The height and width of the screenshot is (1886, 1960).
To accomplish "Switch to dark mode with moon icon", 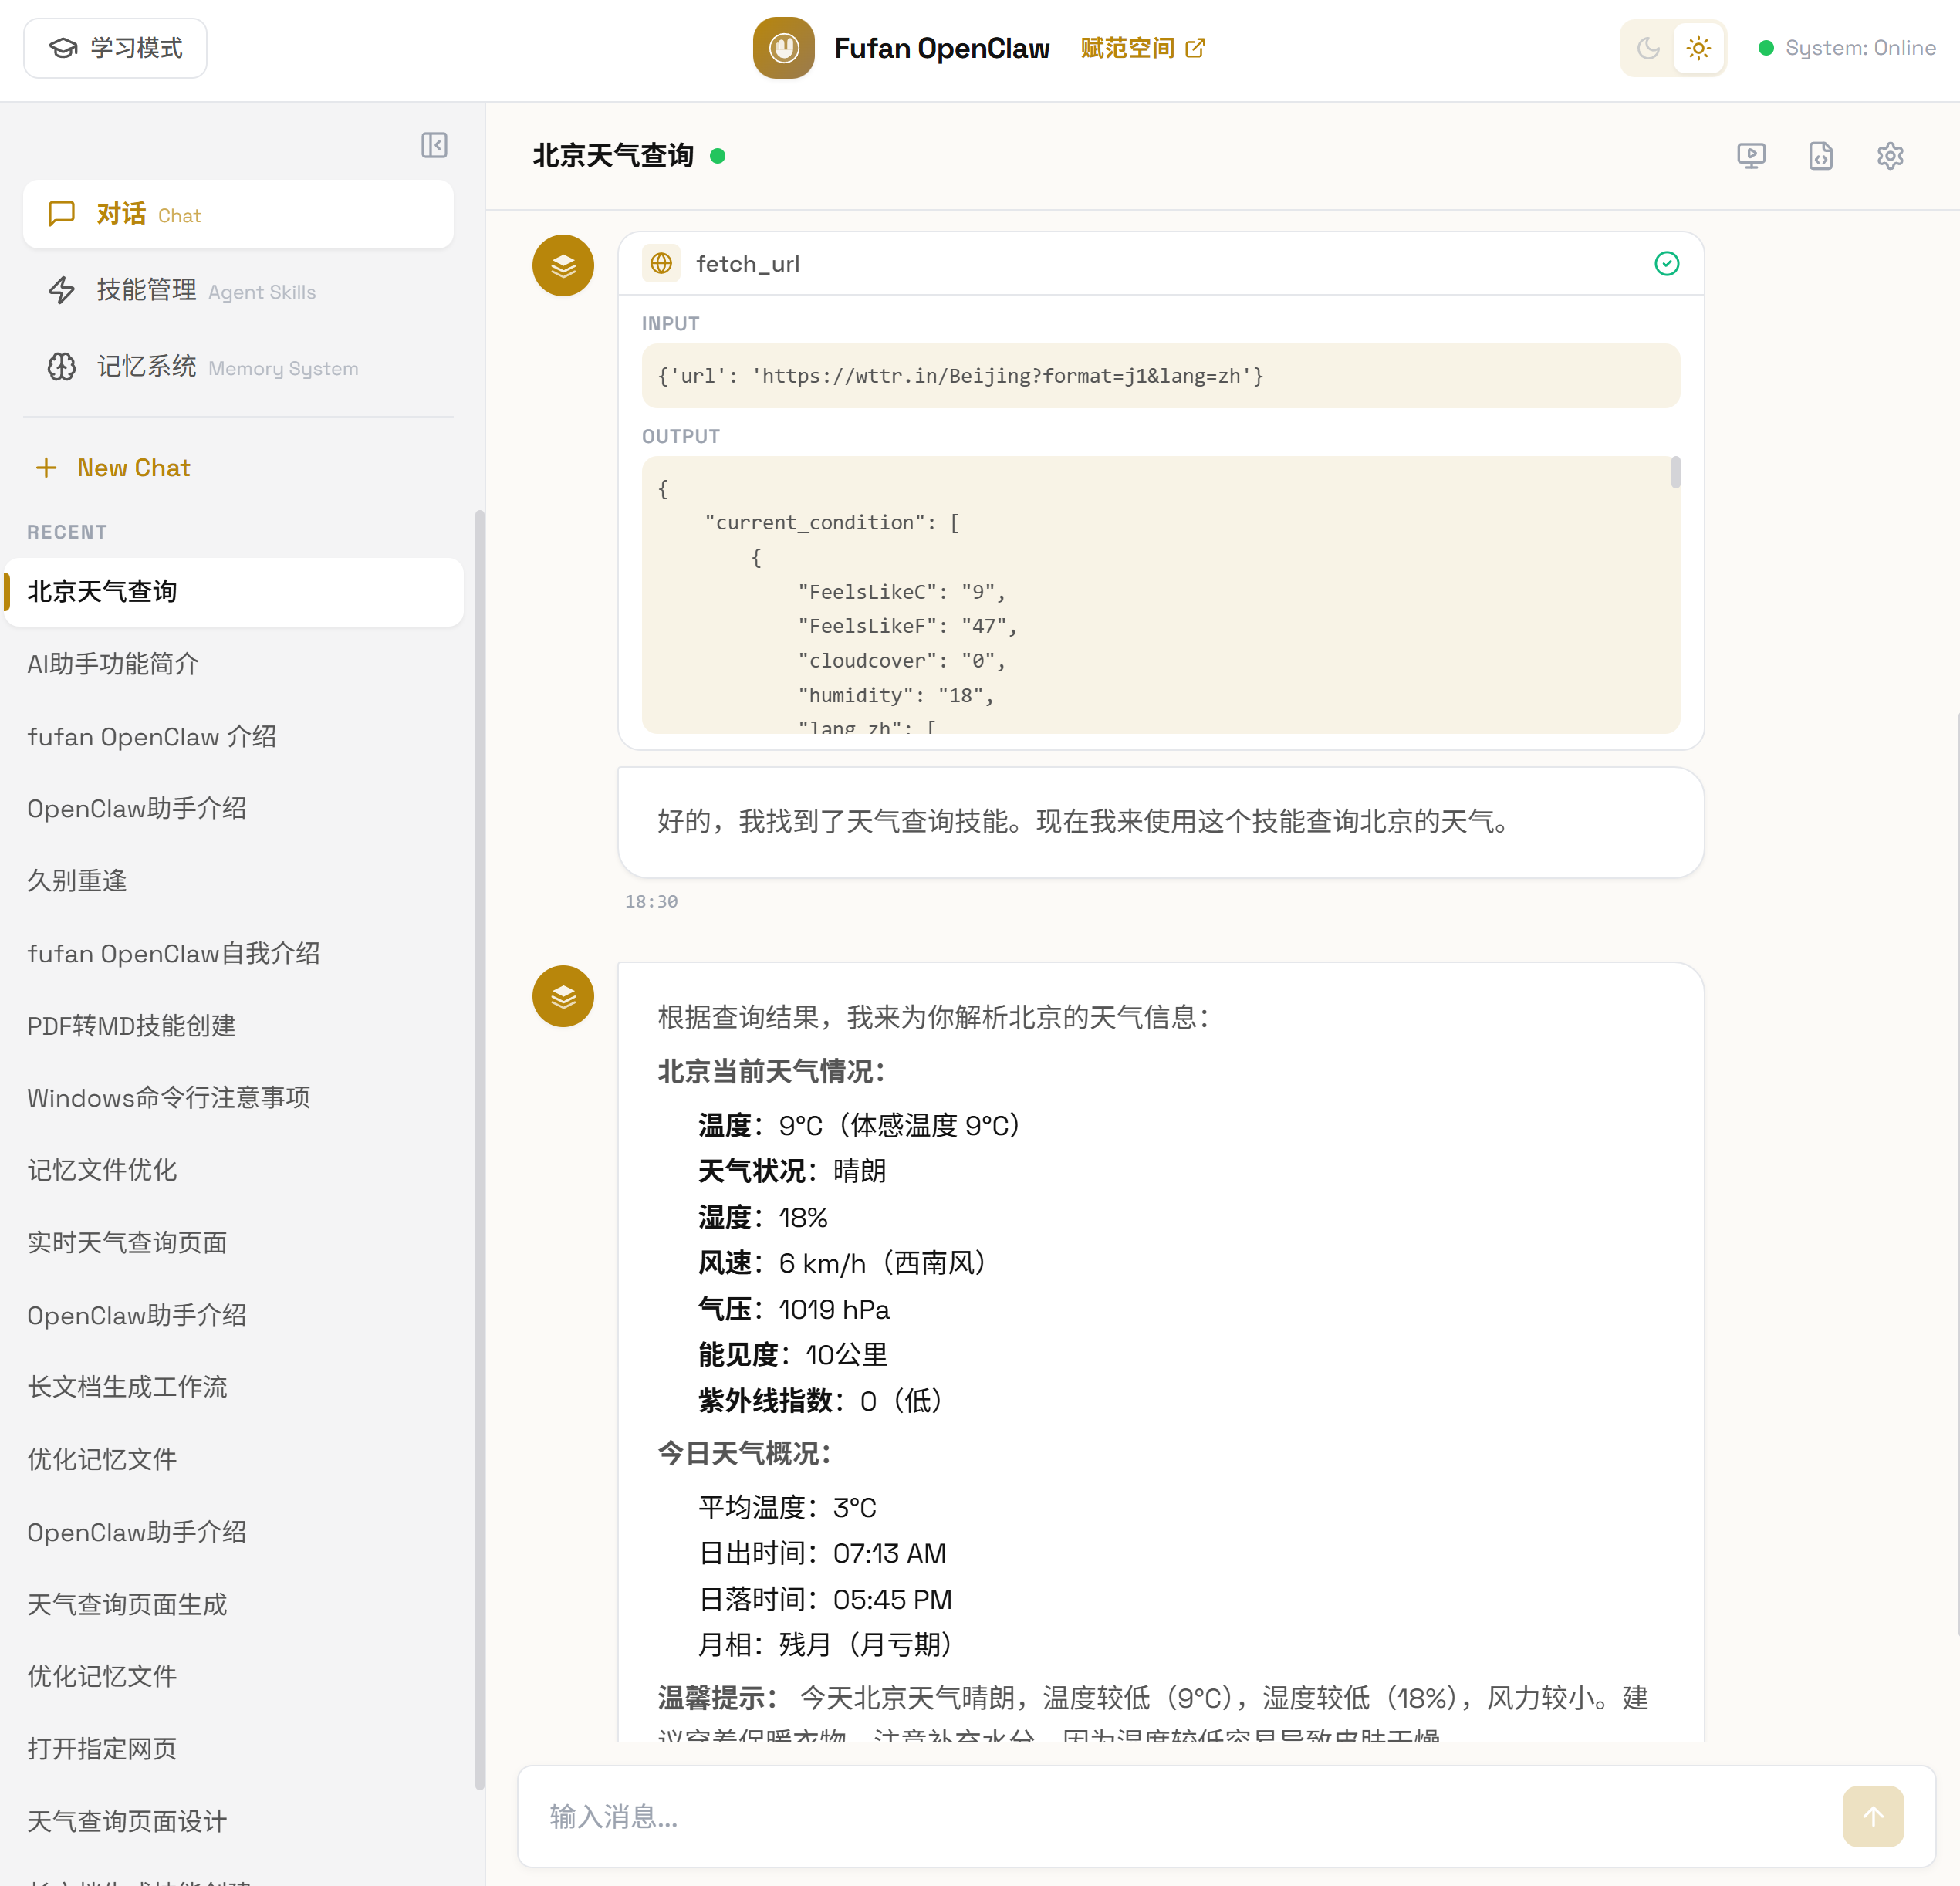I will [1648, 48].
